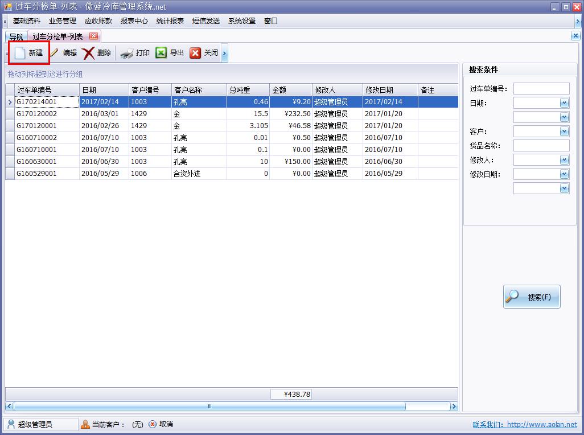Click the New (新建) document icon
The height and width of the screenshot is (435, 584).
[20, 53]
